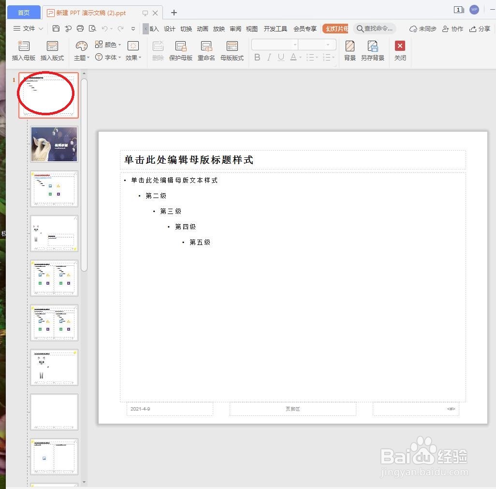Click the window count icon showing 1
Image resolution: width=496 pixels, height=489 pixels.
click(459, 10)
